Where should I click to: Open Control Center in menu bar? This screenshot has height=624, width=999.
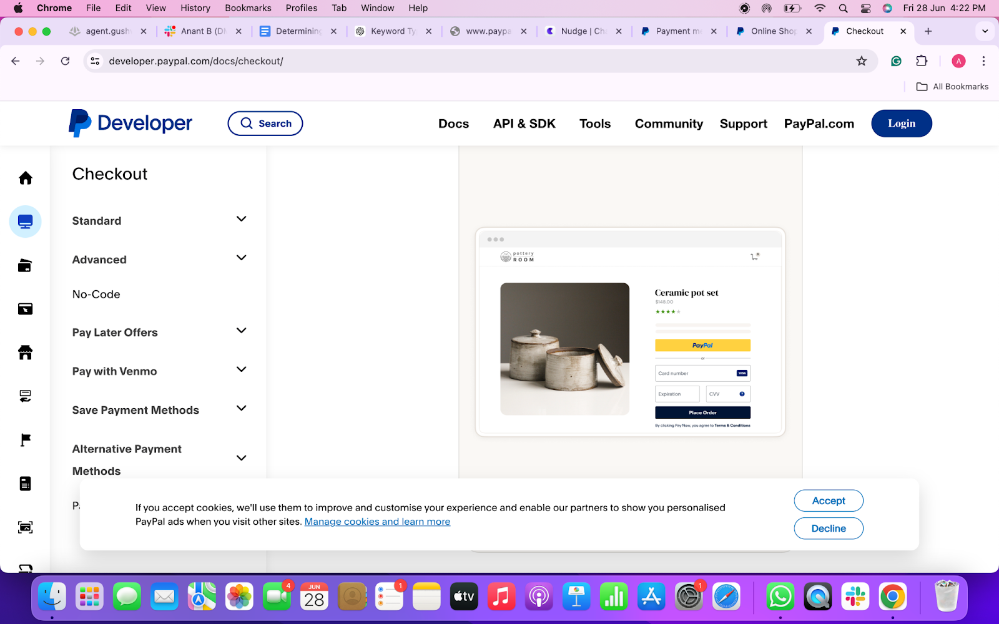coord(865,8)
